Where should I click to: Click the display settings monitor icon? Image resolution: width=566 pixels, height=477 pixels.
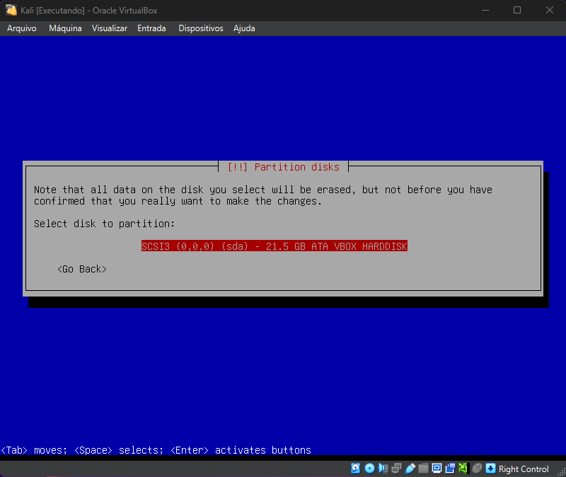(x=437, y=469)
